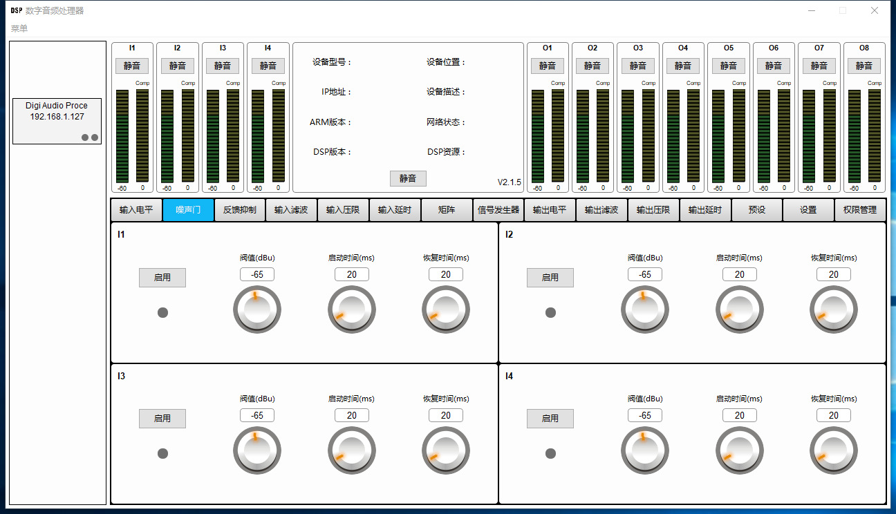The height and width of the screenshot is (514, 896).
Task: Open the 预设 tab
Action: tap(757, 210)
